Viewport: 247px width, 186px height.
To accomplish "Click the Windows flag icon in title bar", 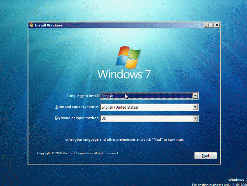I will pyautogui.click(x=31, y=25).
